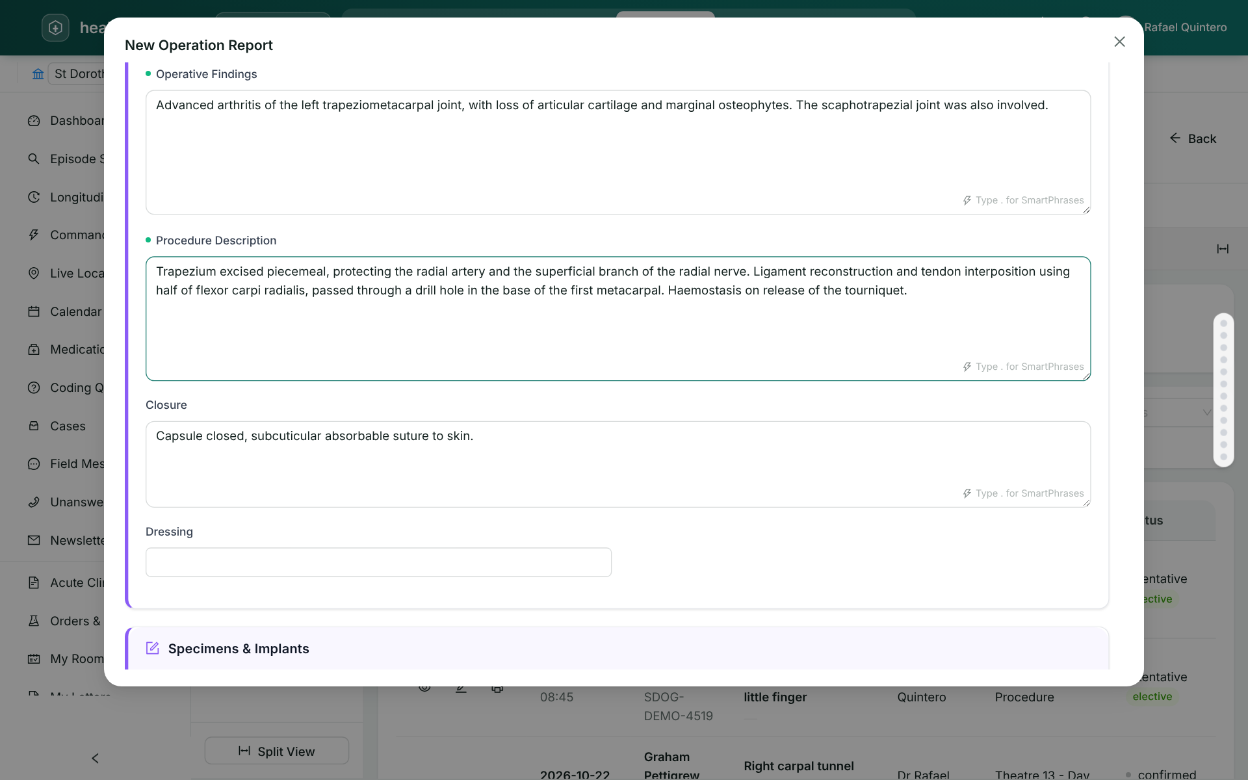1248x780 pixels.
Task: Click the Unanswered phone icon in sidebar
Action: [x=34, y=502]
